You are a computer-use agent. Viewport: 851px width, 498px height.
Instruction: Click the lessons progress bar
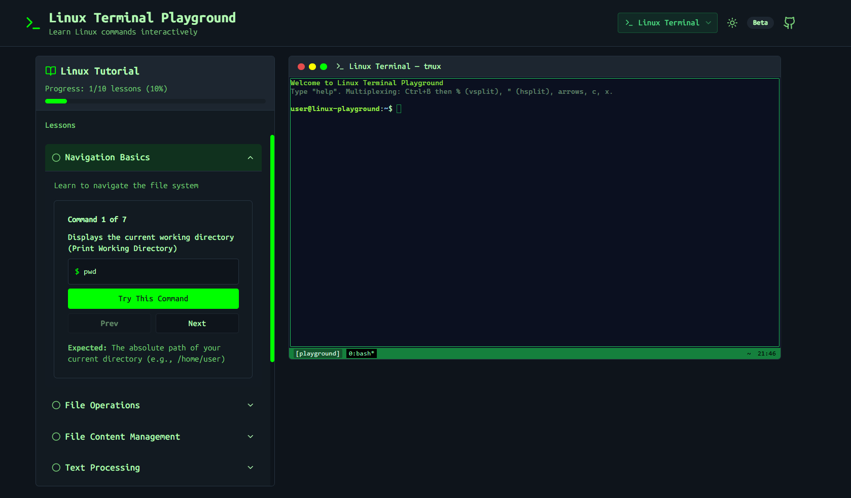[155, 101]
